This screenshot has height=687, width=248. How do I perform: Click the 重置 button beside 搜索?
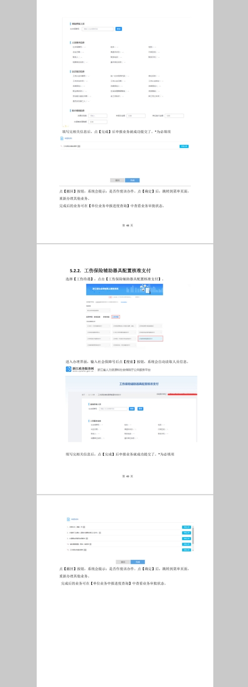click(140, 409)
